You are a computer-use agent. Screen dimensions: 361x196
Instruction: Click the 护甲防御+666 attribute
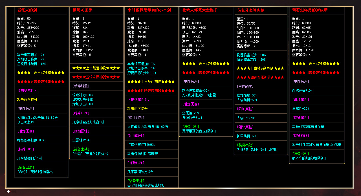[x=247, y=136]
